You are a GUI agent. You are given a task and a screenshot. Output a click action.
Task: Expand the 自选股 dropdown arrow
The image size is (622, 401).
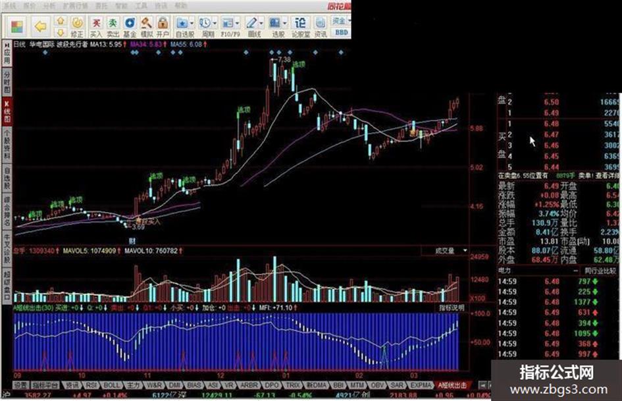(192, 23)
